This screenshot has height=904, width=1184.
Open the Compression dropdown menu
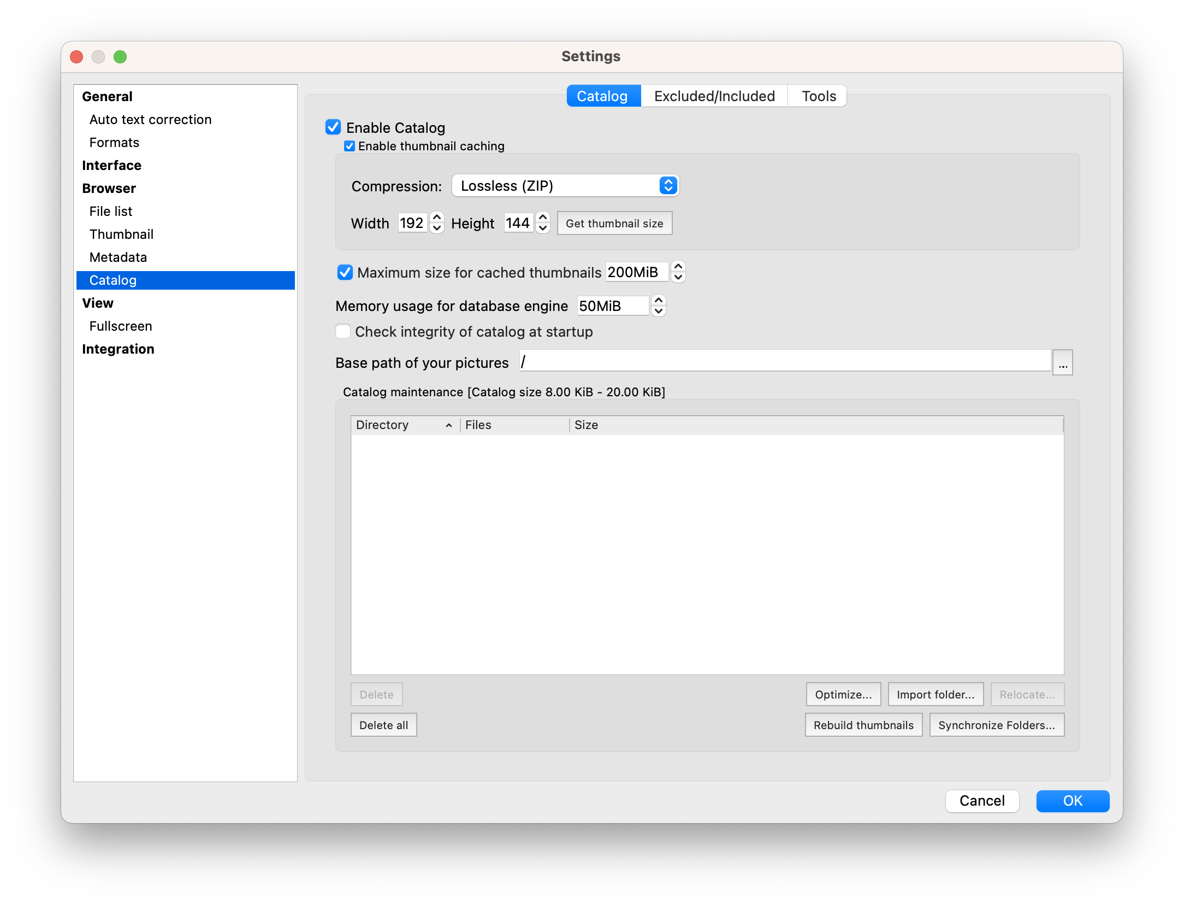565,186
